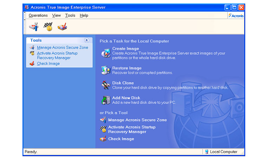Image resolution: width=267 pixels, height=159 pixels.
Task: Click the Acronis logo in menu bar
Action: tap(236, 15)
